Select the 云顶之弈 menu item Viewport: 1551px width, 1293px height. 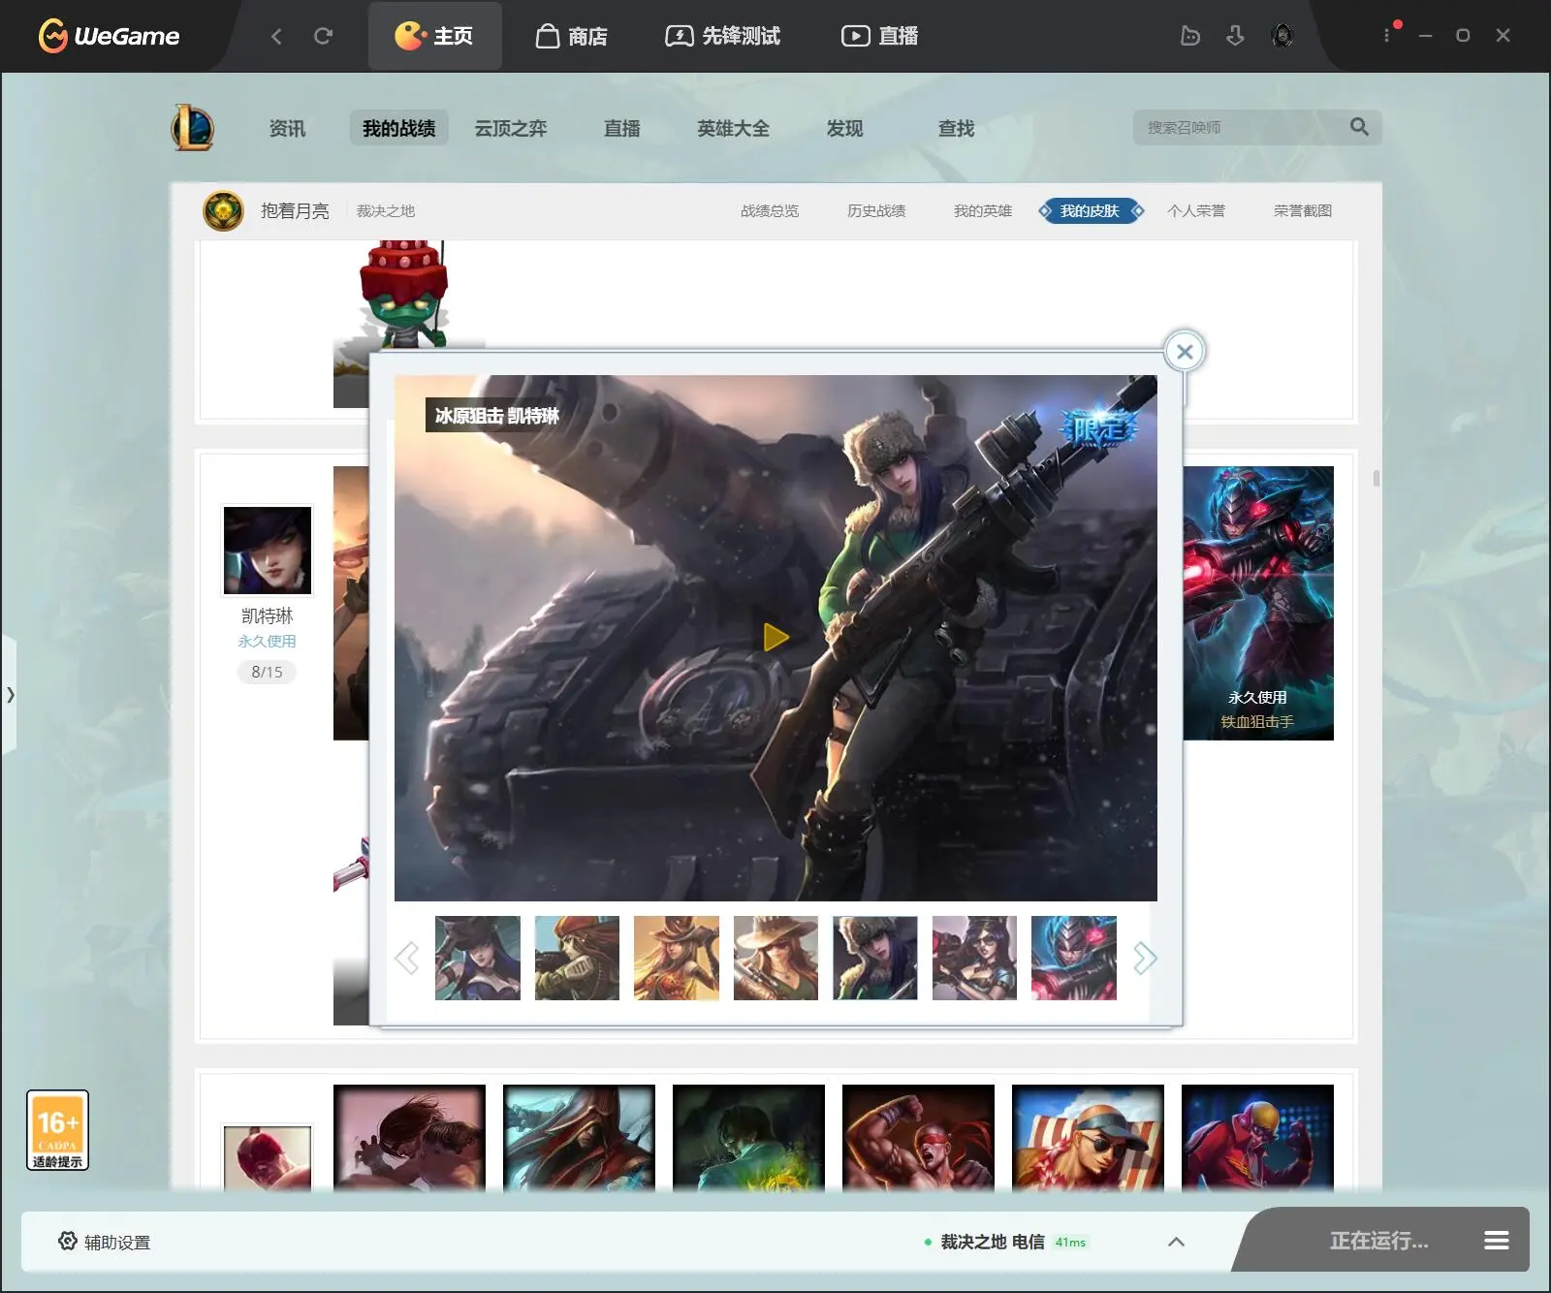(511, 128)
